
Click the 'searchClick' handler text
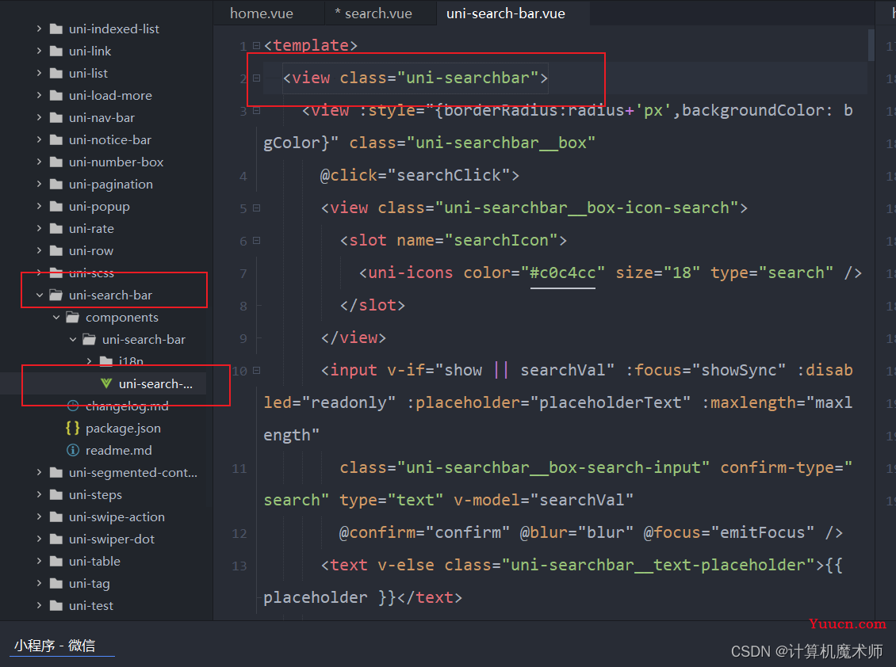coord(449,175)
